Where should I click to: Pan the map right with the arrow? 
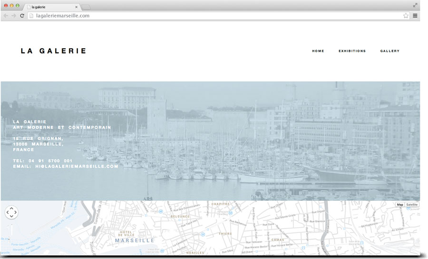click(16, 213)
